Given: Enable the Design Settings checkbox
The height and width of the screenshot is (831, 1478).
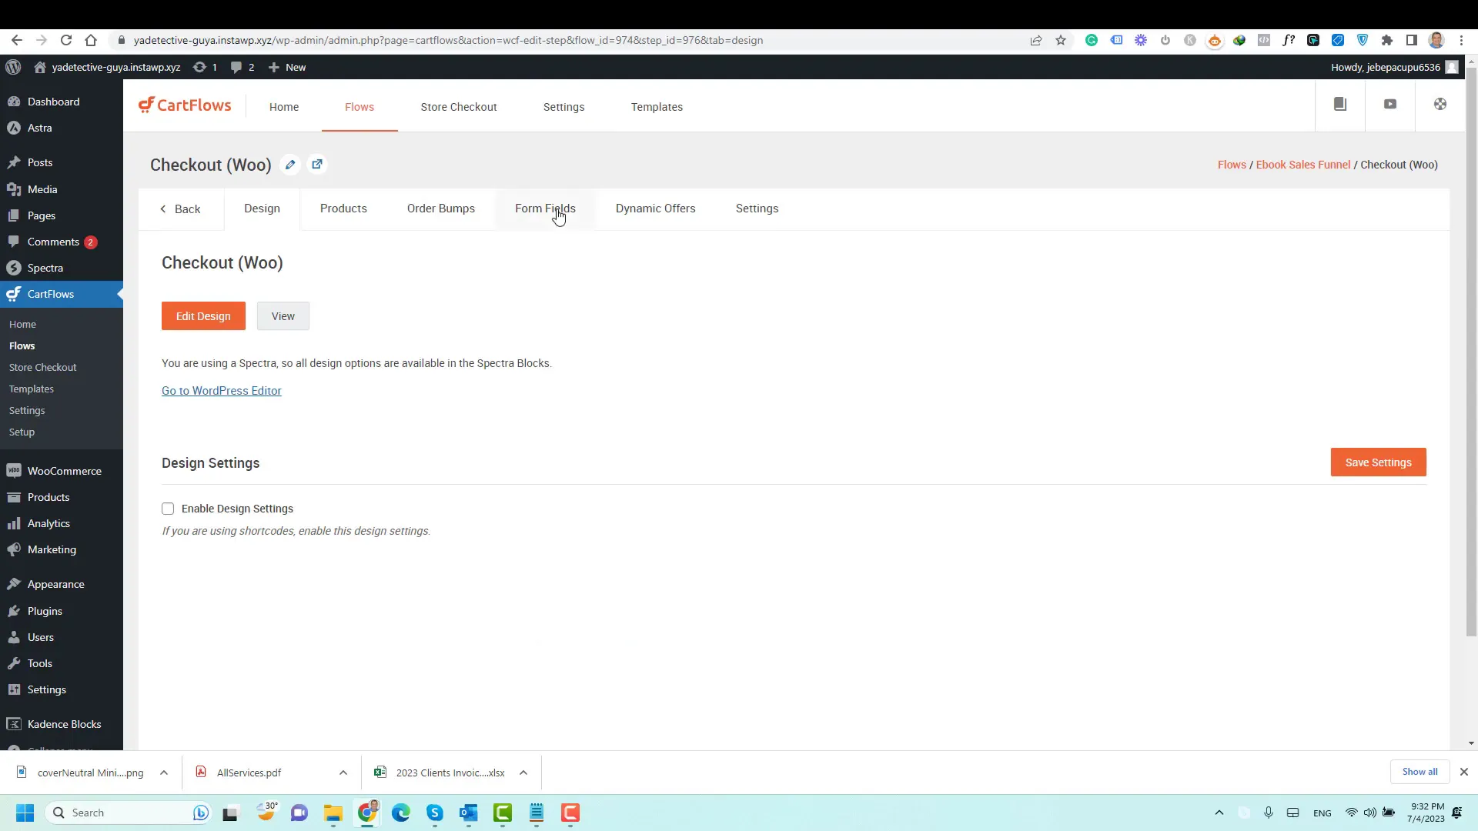Looking at the screenshot, I should click(168, 507).
